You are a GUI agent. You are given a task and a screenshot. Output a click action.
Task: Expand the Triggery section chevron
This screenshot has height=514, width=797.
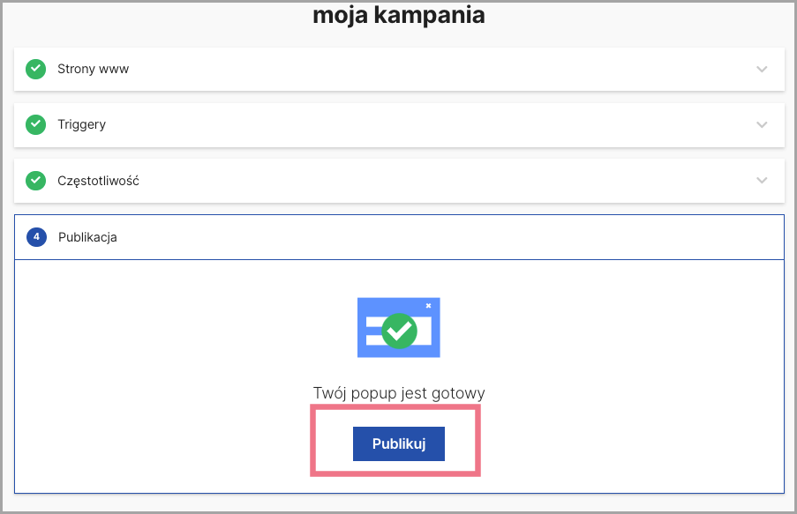click(x=762, y=124)
